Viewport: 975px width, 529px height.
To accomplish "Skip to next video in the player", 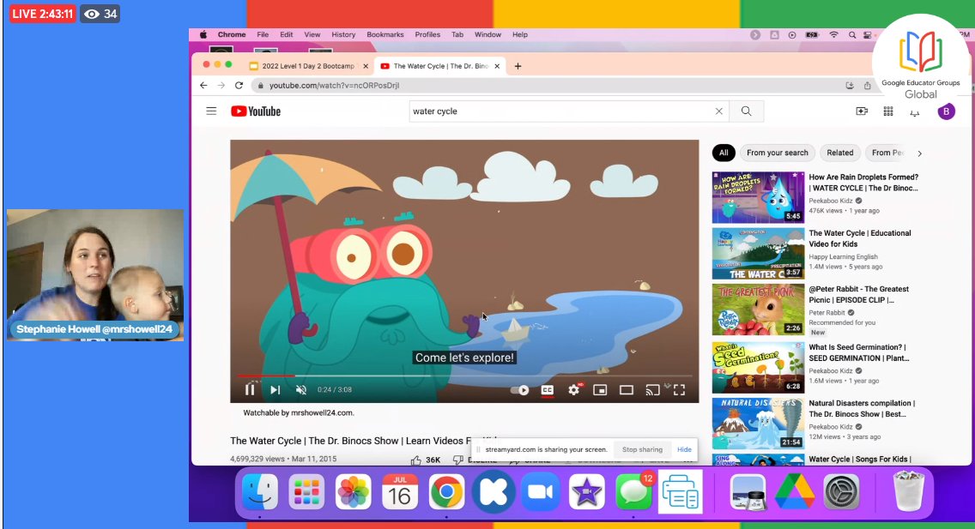I will [275, 389].
